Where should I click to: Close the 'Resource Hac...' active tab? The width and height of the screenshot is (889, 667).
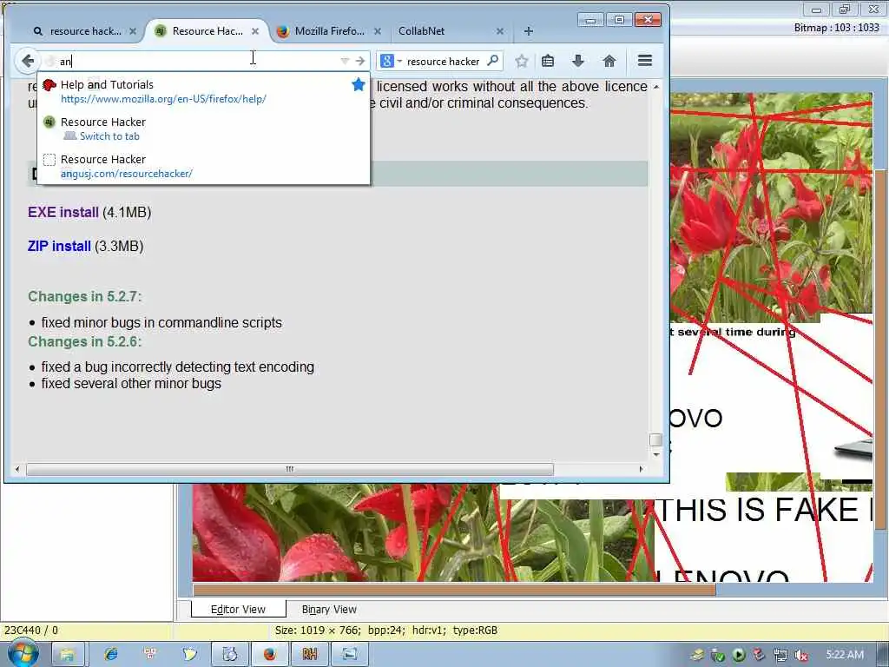click(x=255, y=31)
